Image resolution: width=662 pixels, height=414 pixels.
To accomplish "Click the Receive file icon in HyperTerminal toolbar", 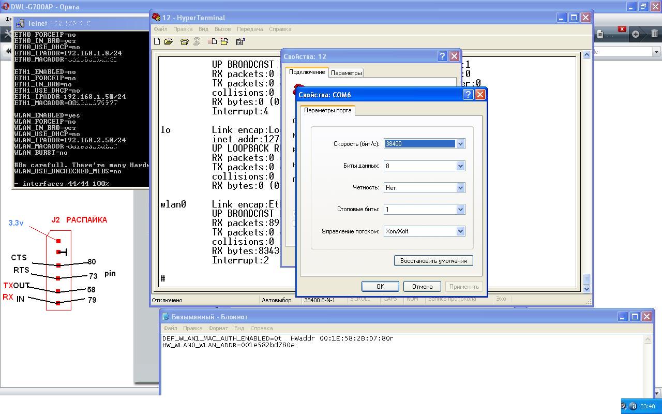I will pyautogui.click(x=224, y=41).
